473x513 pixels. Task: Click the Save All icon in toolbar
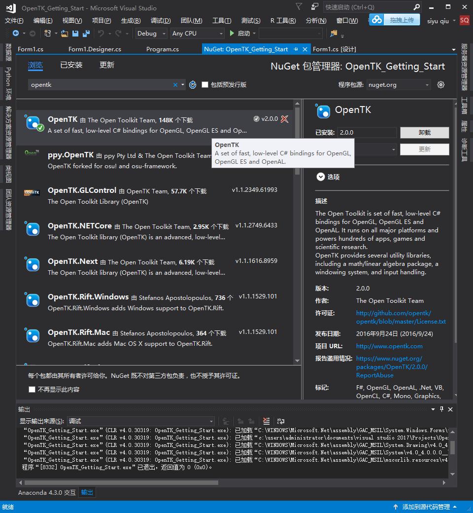click(x=86, y=34)
